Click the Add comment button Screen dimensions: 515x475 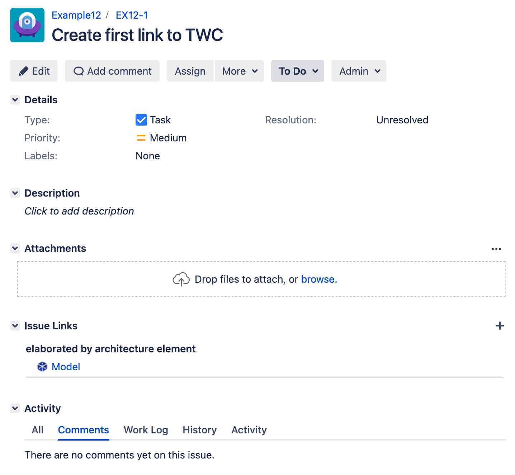(x=112, y=71)
